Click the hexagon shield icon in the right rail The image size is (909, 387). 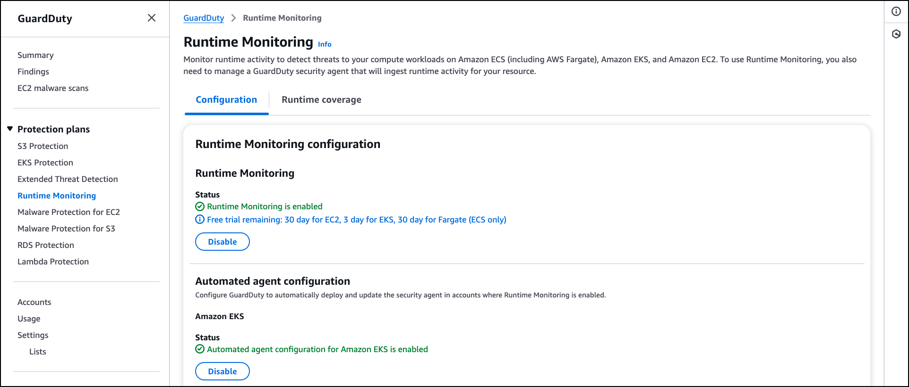pos(896,34)
